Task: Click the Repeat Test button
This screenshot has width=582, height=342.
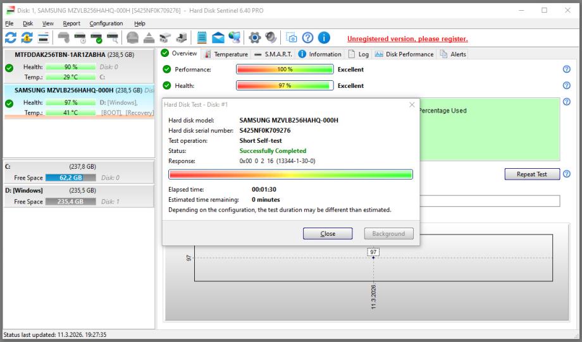Action: [531, 174]
